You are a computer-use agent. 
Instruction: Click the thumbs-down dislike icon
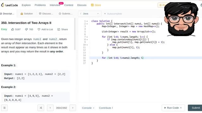(x=26, y=29)
